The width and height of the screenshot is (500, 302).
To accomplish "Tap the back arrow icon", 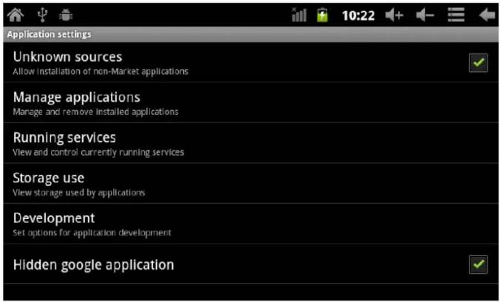I will (487, 15).
